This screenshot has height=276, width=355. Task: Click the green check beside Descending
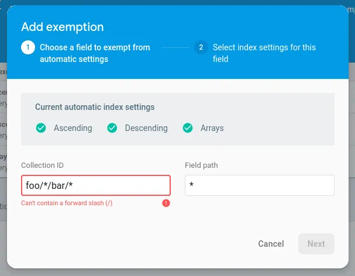(x=112, y=128)
